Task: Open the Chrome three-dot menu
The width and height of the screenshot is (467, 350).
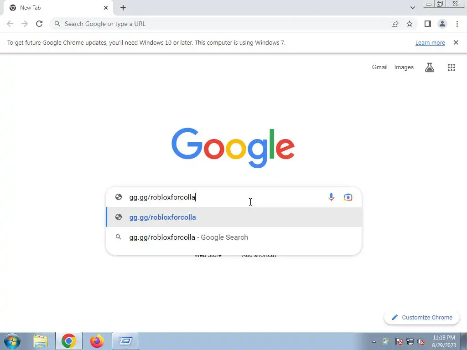Action: point(457,24)
